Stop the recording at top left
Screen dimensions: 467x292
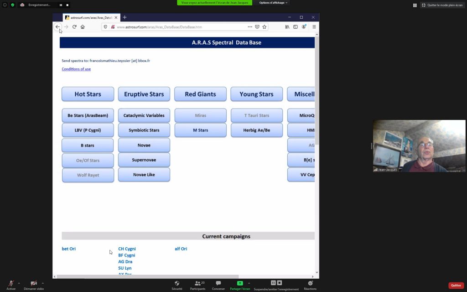pos(67,5)
